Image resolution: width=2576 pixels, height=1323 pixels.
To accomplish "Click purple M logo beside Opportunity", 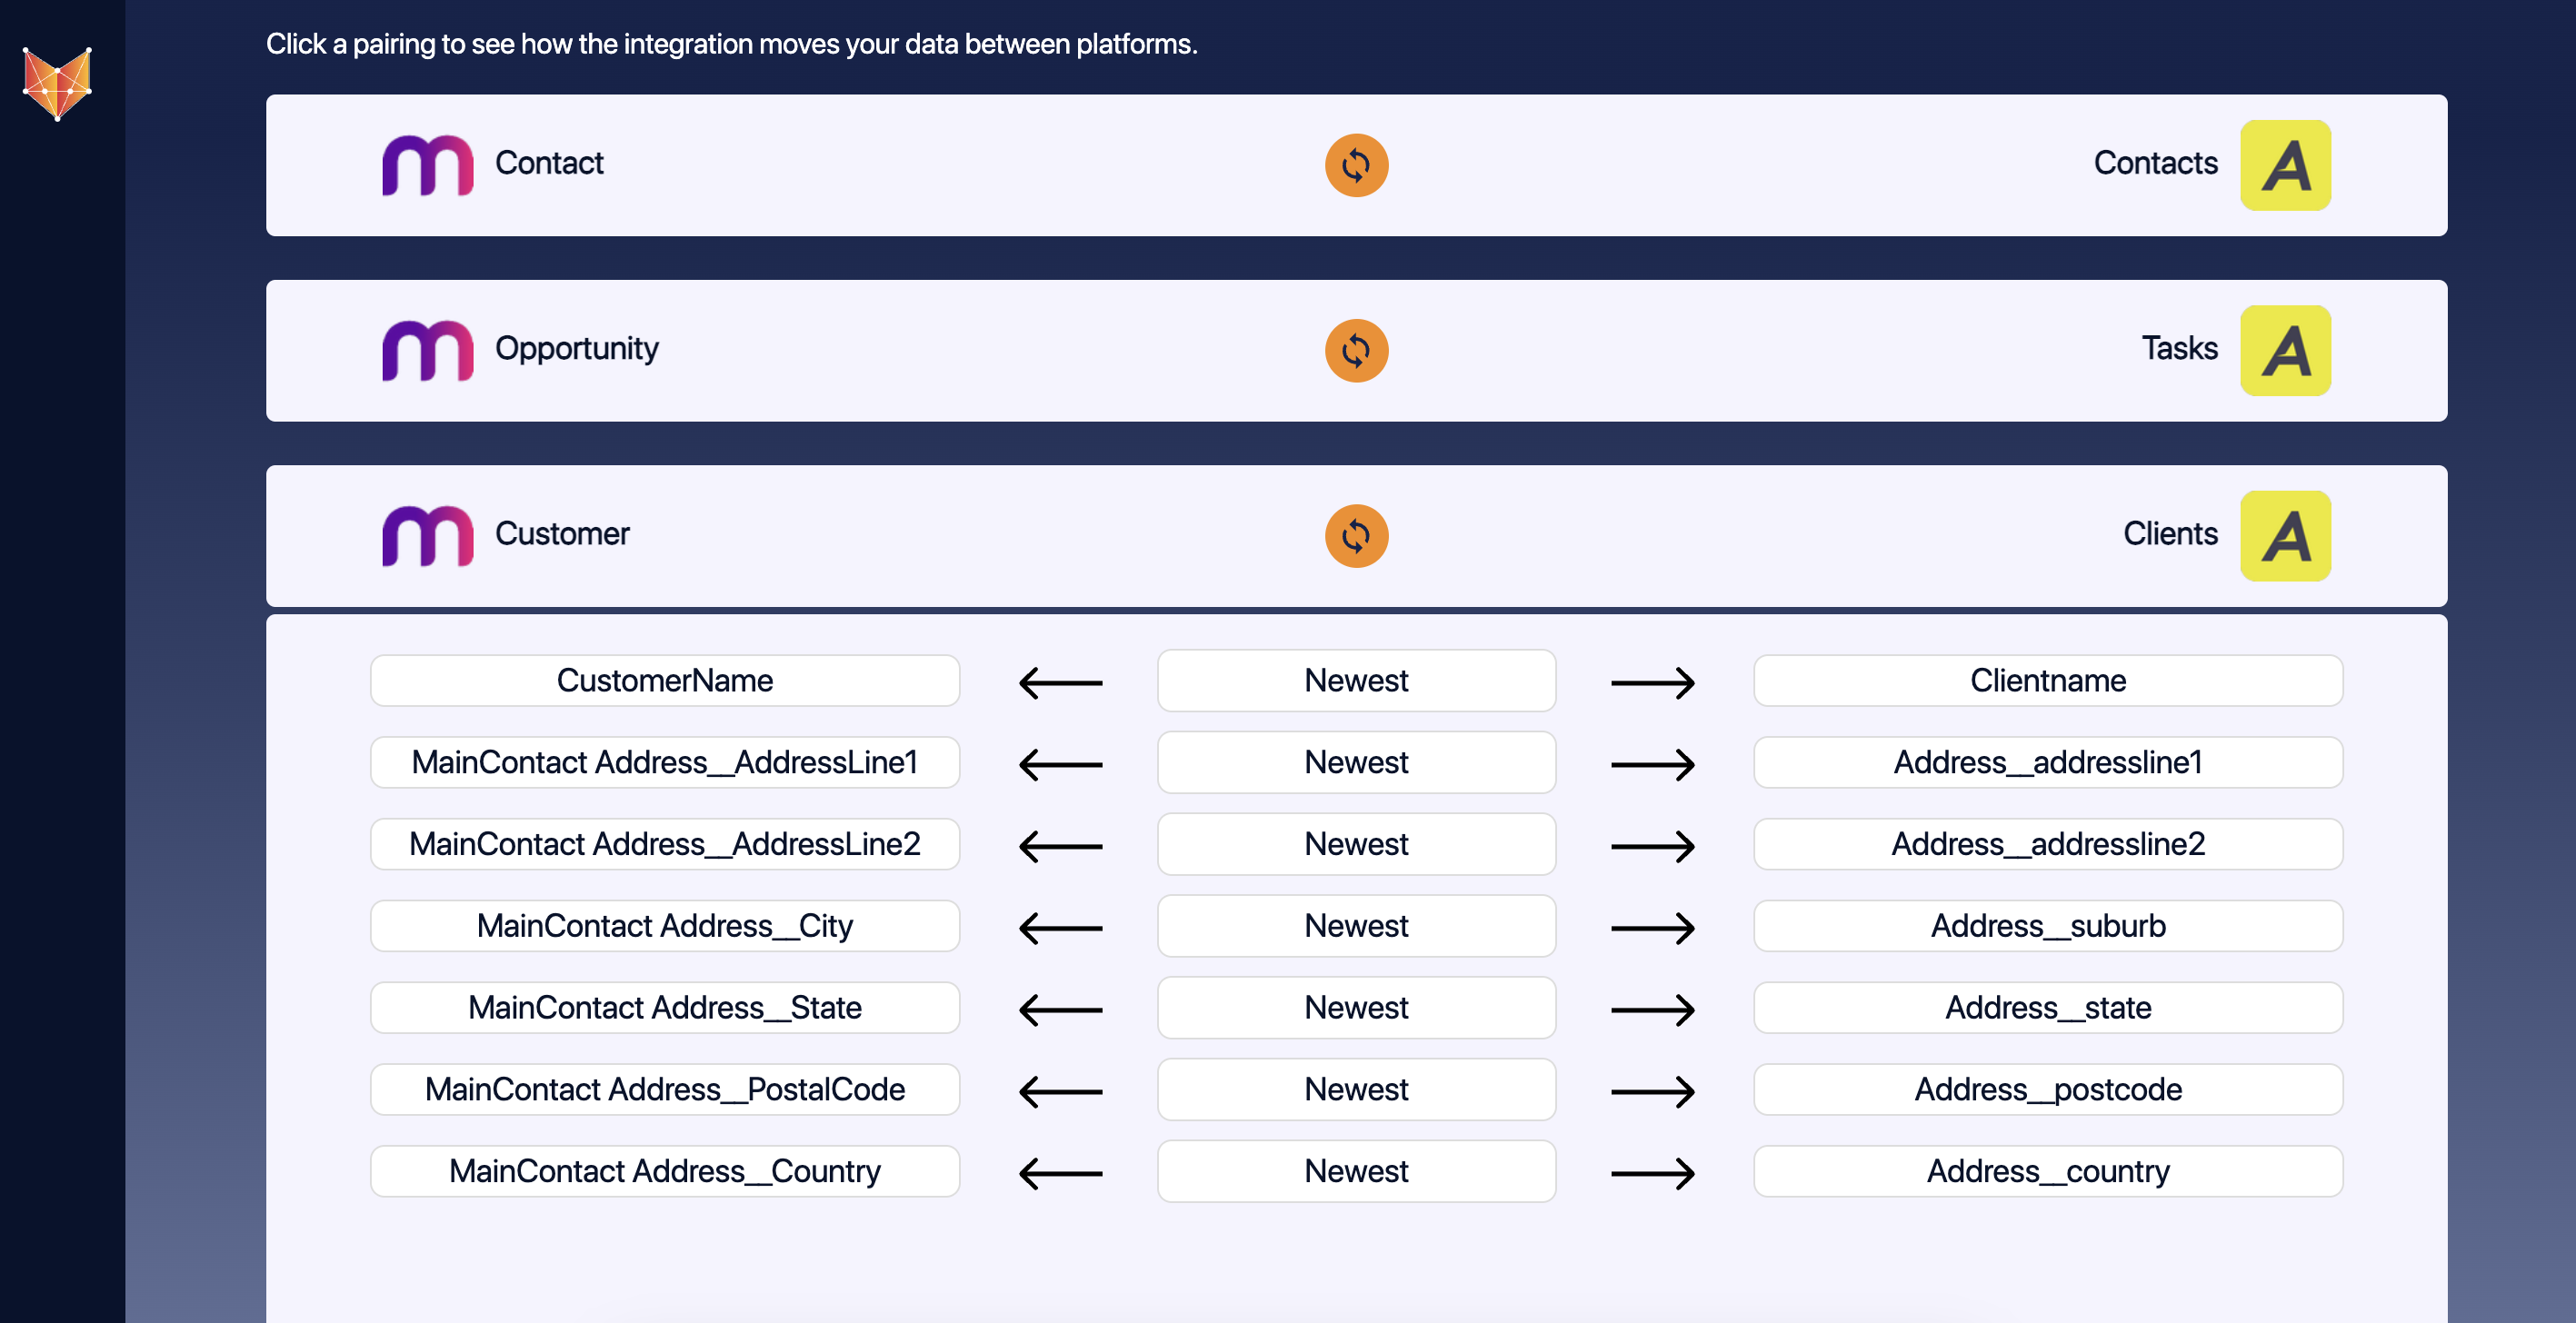I will coord(427,350).
